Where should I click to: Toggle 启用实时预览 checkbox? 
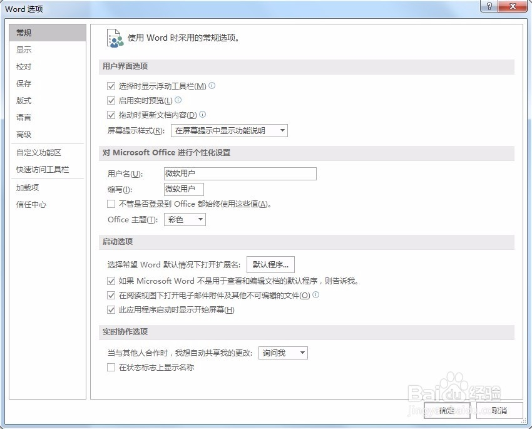(111, 100)
